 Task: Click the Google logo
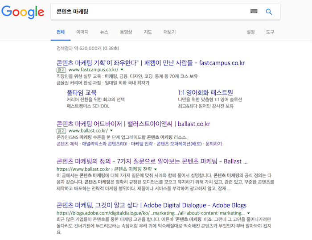(x=23, y=12)
